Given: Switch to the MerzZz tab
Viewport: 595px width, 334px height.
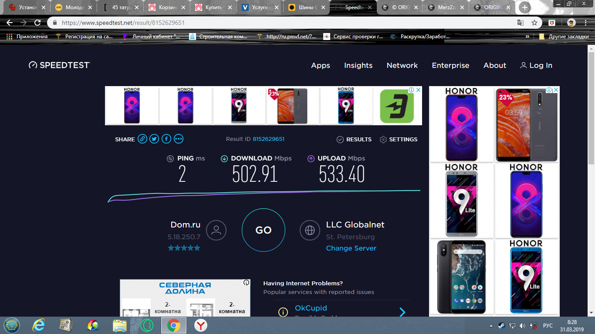Looking at the screenshot, I should click(x=446, y=7).
